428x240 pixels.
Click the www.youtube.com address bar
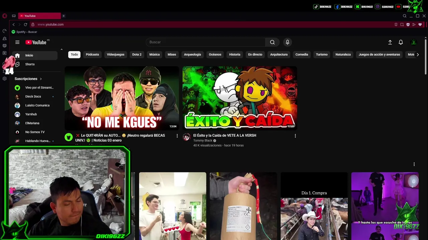[x=214, y=24]
